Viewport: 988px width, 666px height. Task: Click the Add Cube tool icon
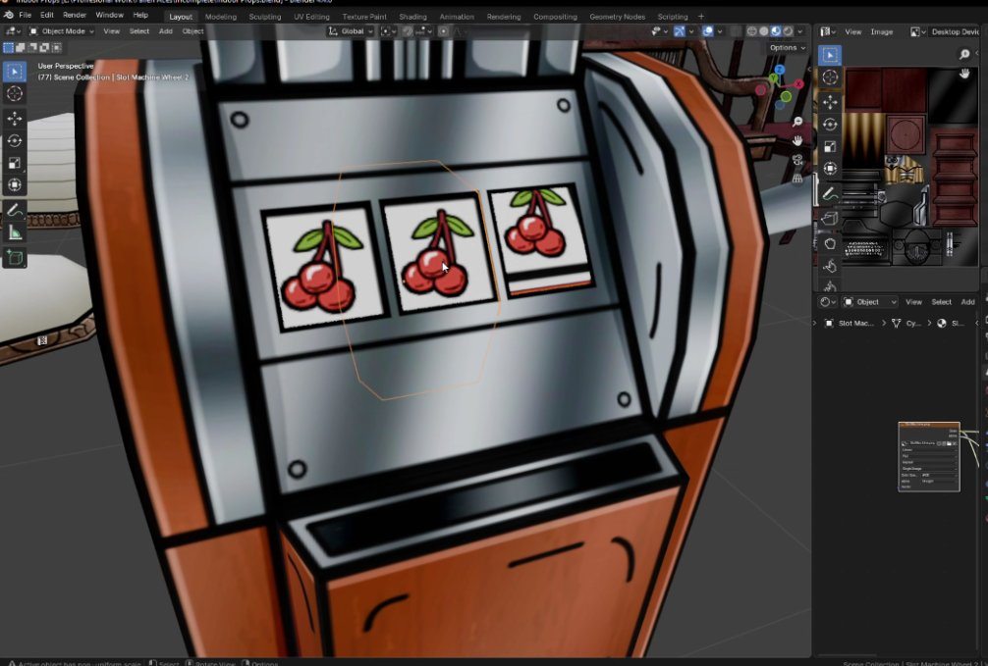coord(15,257)
